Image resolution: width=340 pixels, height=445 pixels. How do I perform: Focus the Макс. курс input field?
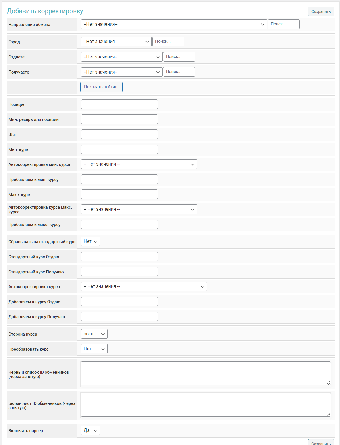coord(119,194)
